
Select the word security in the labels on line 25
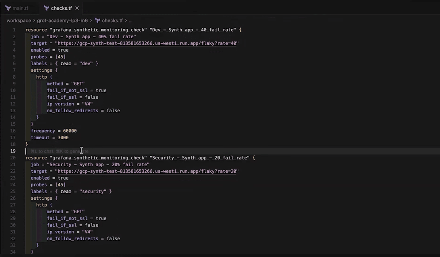(93, 191)
